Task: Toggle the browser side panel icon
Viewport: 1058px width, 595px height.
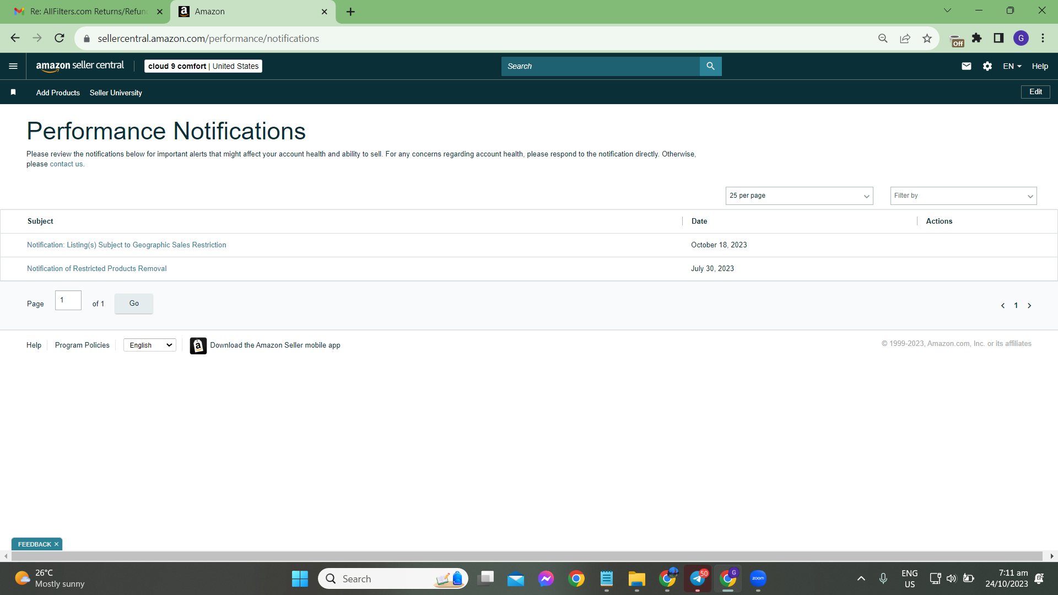Action: pos(998,38)
